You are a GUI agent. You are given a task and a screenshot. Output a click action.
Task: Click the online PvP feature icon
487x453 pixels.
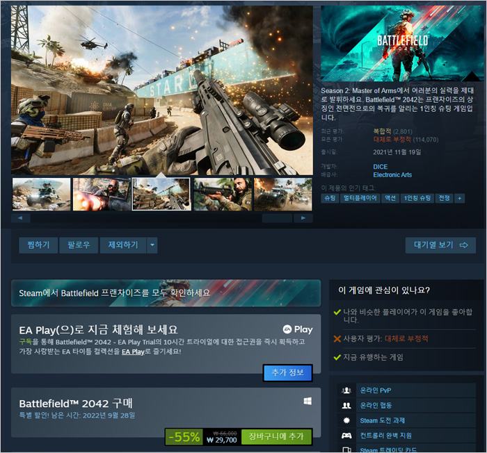pyautogui.click(x=346, y=390)
